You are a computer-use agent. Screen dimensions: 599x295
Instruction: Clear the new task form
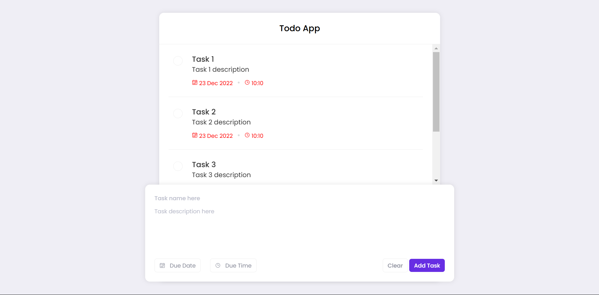[395, 266]
